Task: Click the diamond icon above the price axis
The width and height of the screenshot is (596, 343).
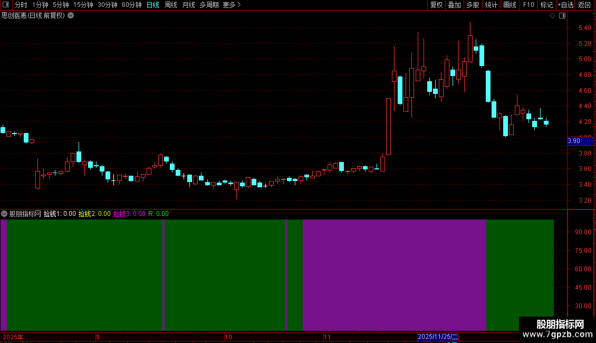Action: pos(553,16)
